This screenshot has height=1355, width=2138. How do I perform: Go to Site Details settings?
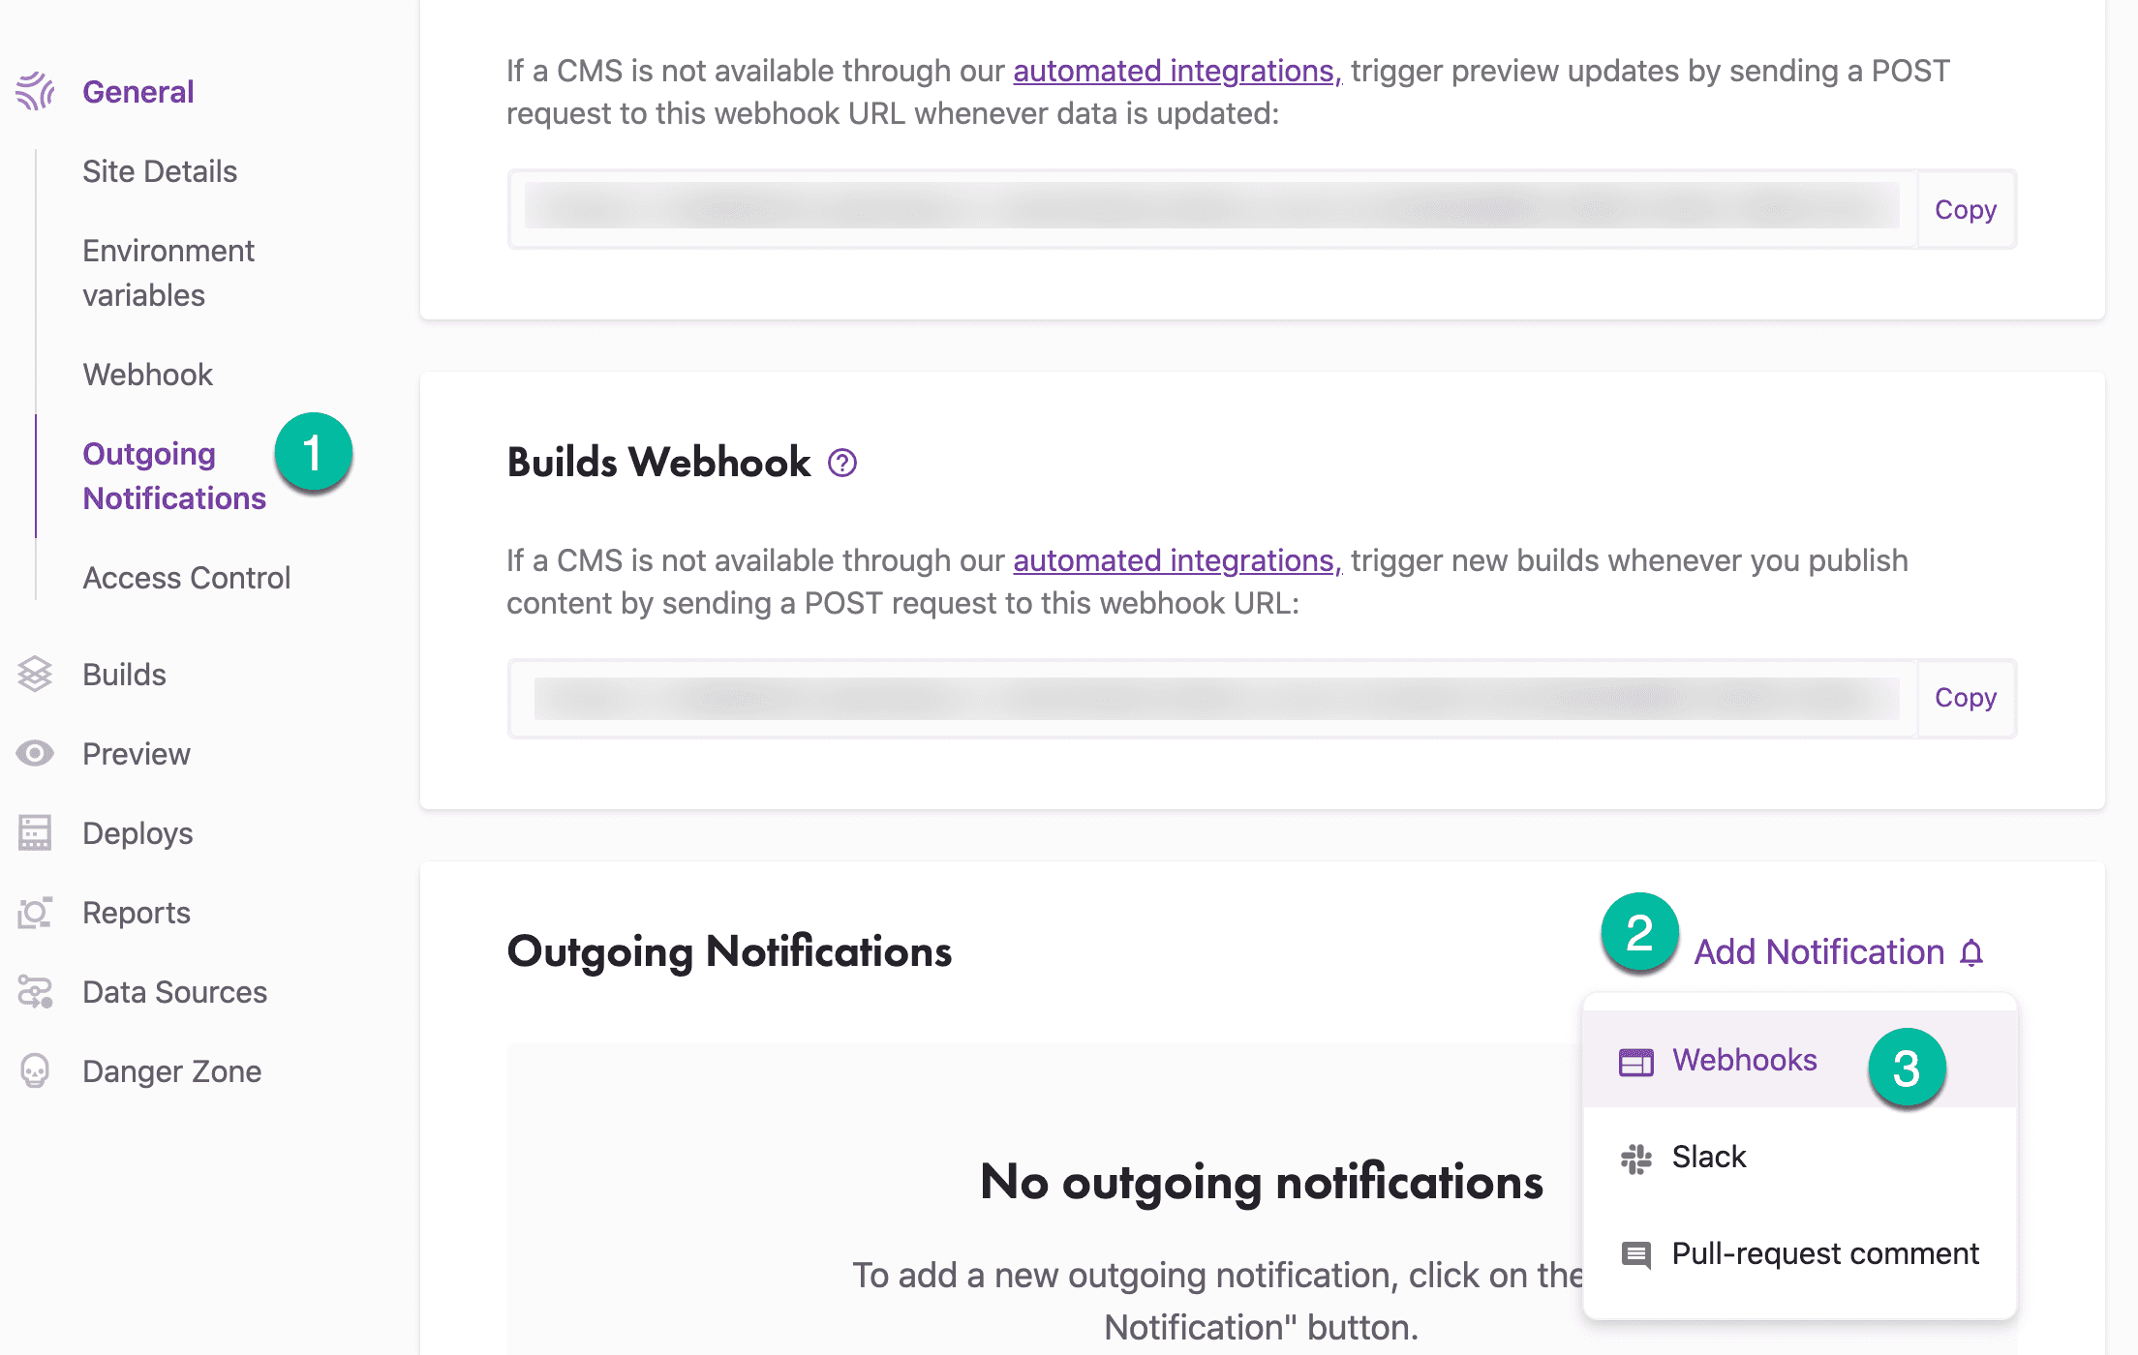[160, 171]
